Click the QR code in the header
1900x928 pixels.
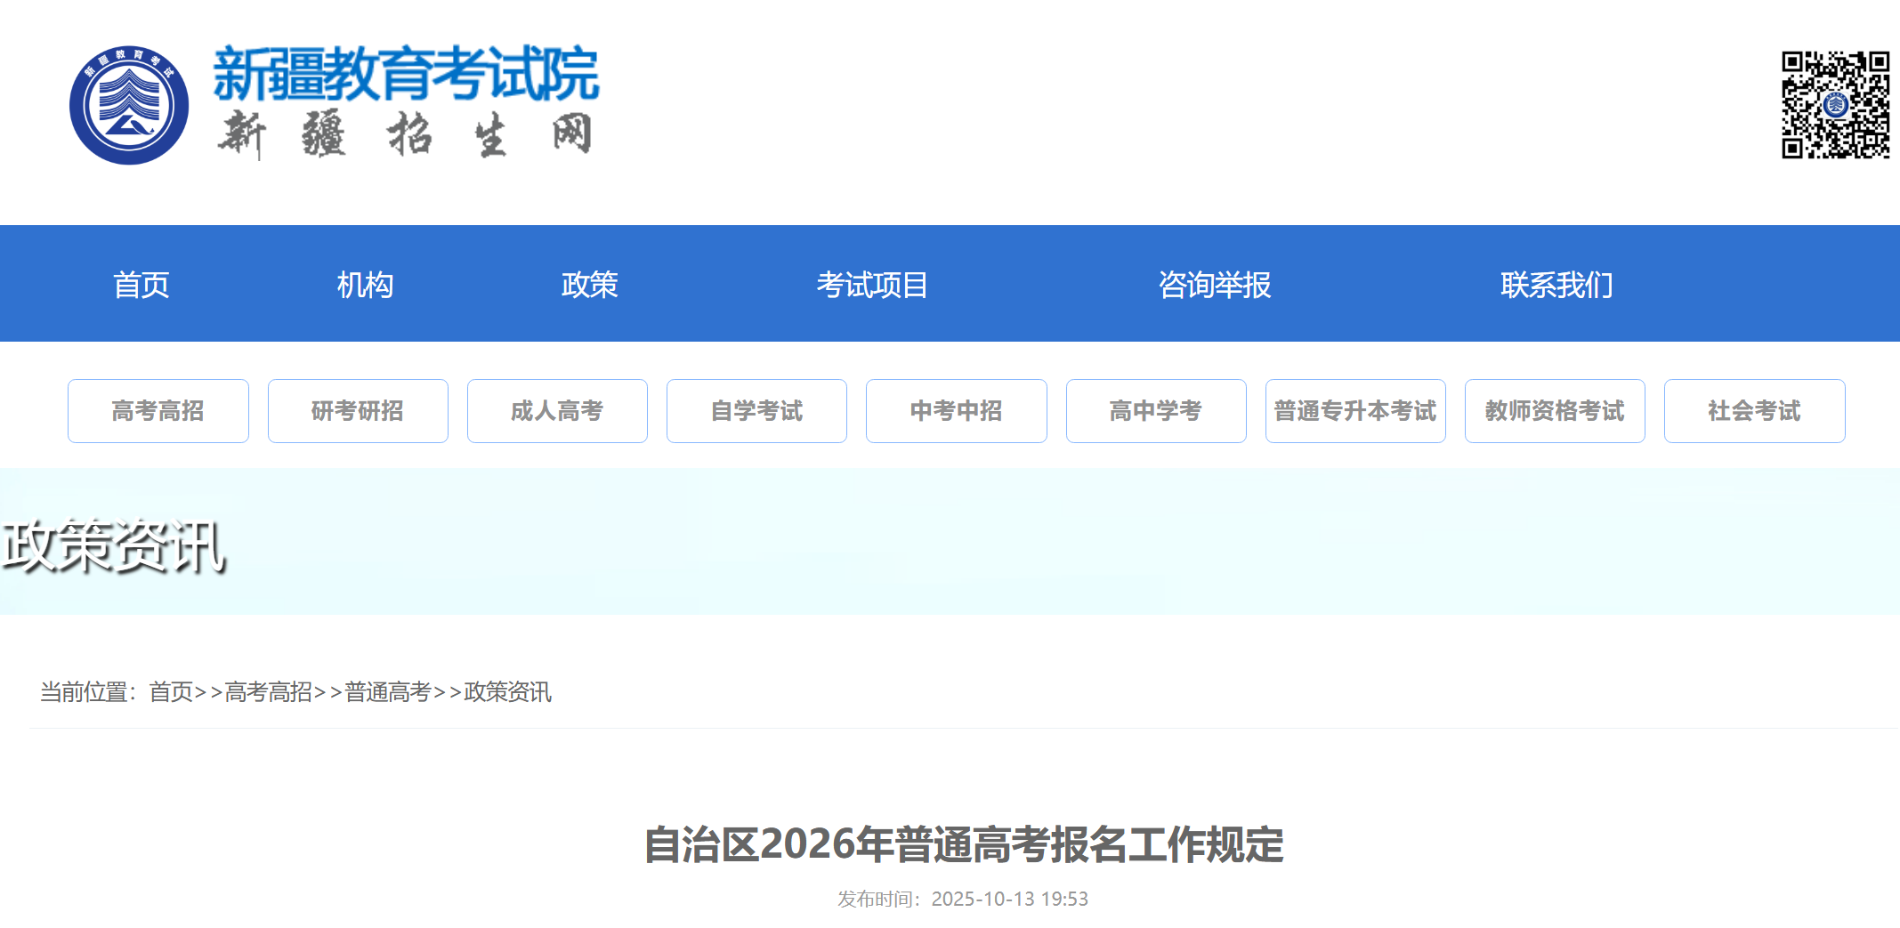tap(1834, 105)
